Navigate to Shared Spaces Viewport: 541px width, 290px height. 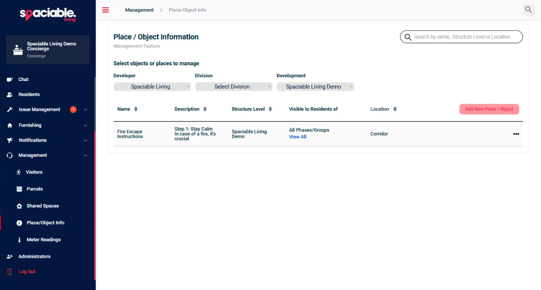tap(43, 206)
